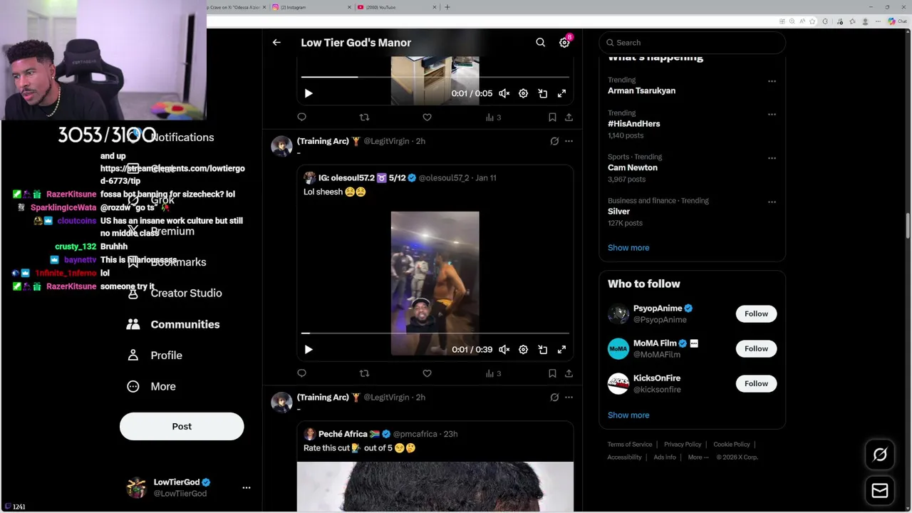The image size is (912, 513).
Task: Open Peché Africa quoted post author
Action: tap(343, 434)
